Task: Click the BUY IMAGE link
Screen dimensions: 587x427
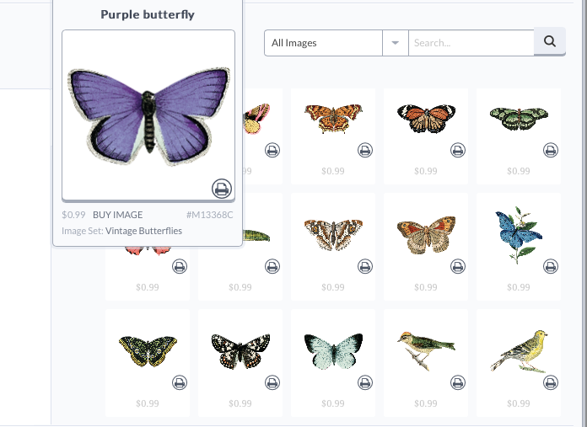Action: 117,215
